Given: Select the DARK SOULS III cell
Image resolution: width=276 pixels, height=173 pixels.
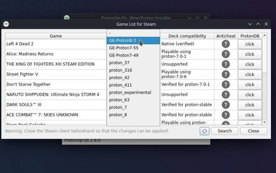Looking at the screenshot, I should [56, 105].
